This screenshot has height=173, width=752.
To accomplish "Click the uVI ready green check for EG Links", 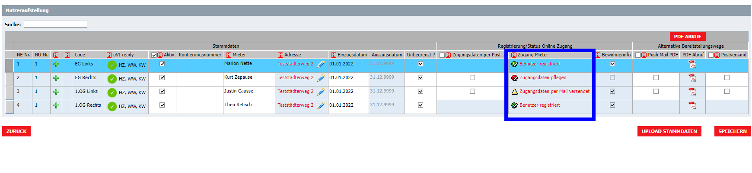I will pyautogui.click(x=112, y=65).
